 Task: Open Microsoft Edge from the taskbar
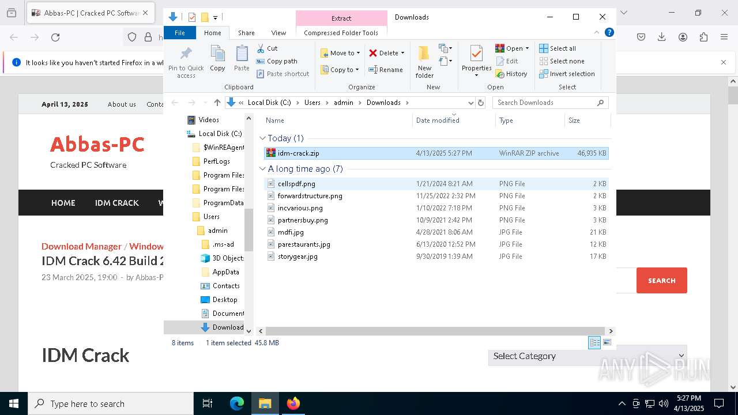[237, 403]
